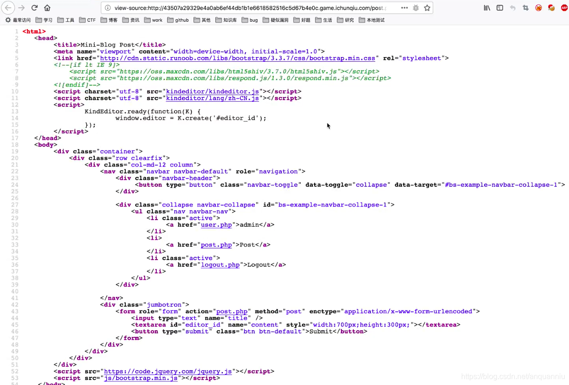
Task: Open the work bookmark folder
Action: (154, 20)
